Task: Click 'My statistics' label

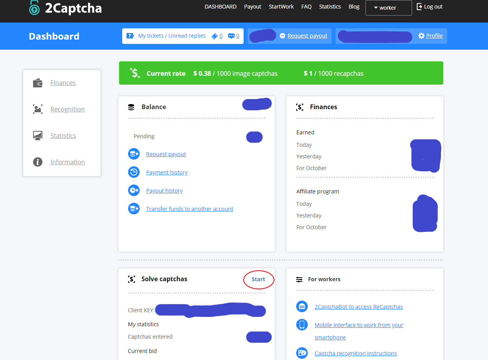Action: point(143,324)
